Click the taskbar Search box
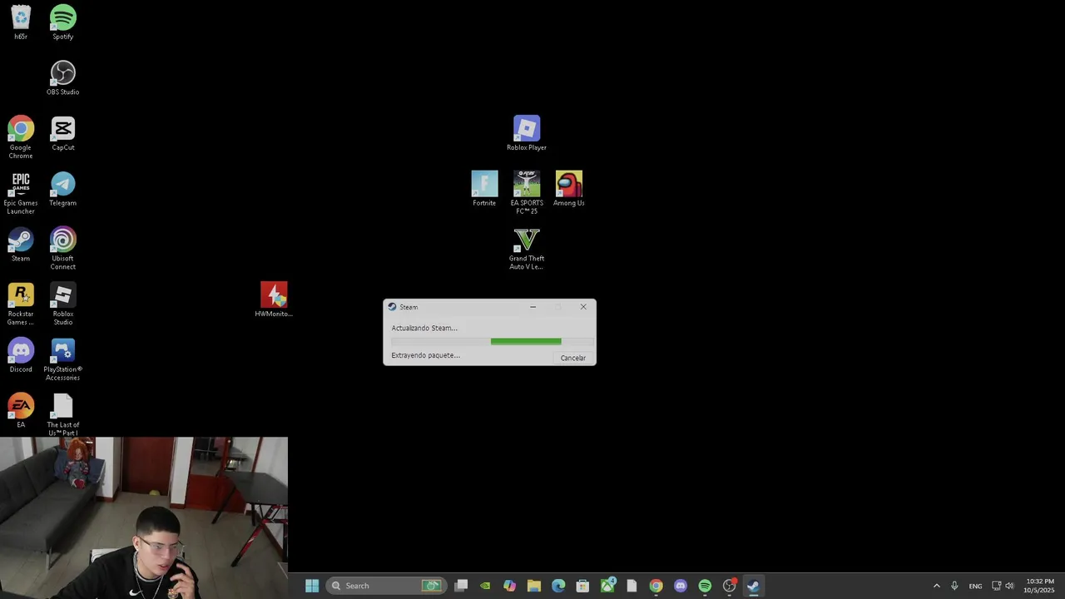Screen dimensions: 1065x599 [x=385, y=586]
